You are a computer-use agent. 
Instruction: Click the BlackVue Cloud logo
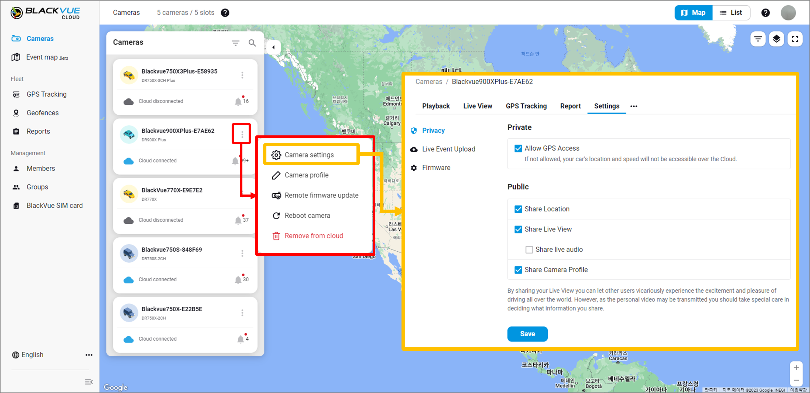[45, 13]
